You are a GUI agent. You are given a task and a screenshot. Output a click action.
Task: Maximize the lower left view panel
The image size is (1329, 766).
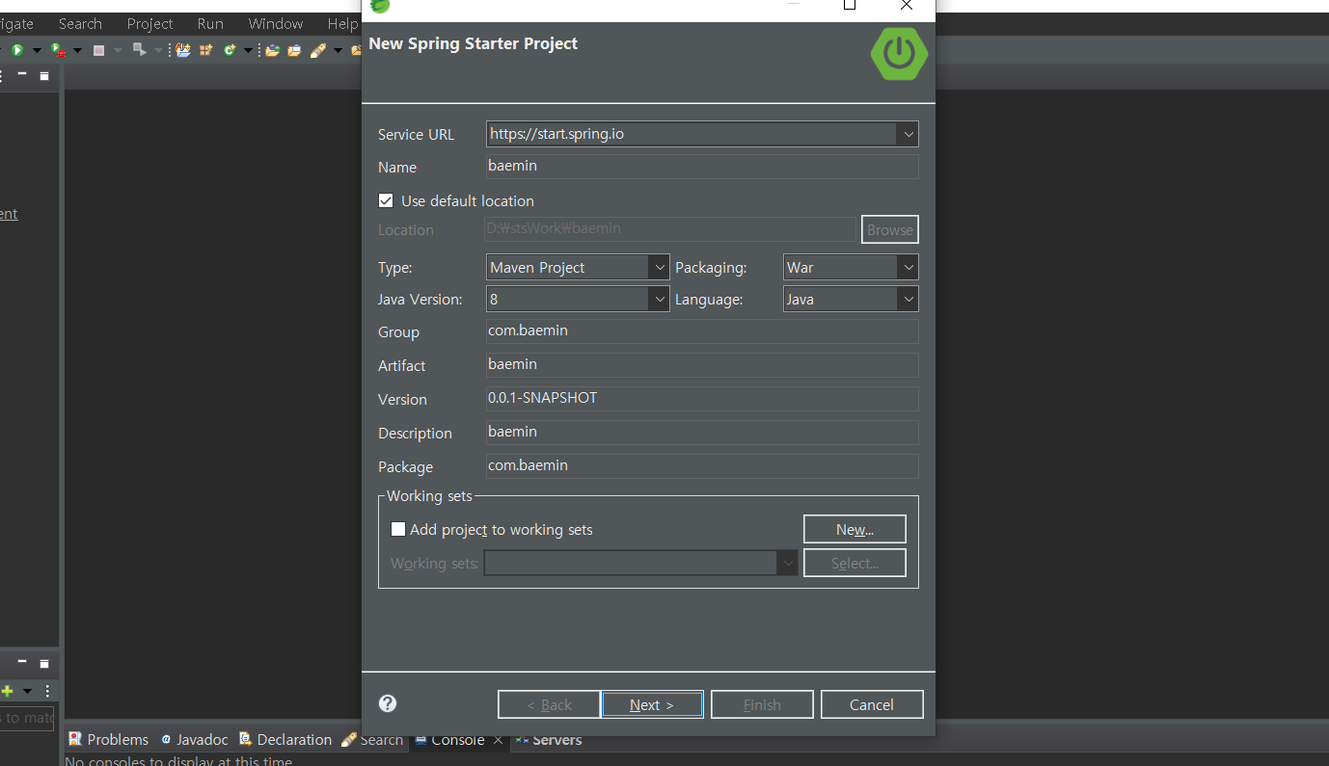pyautogui.click(x=44, y=663)
